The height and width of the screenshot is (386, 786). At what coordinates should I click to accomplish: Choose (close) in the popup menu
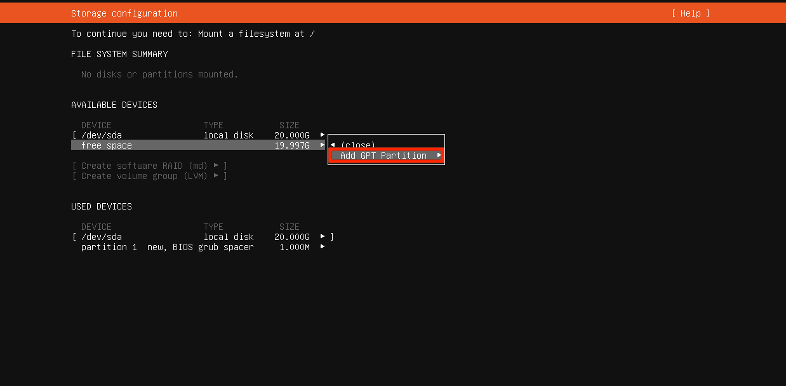[358, 145]
